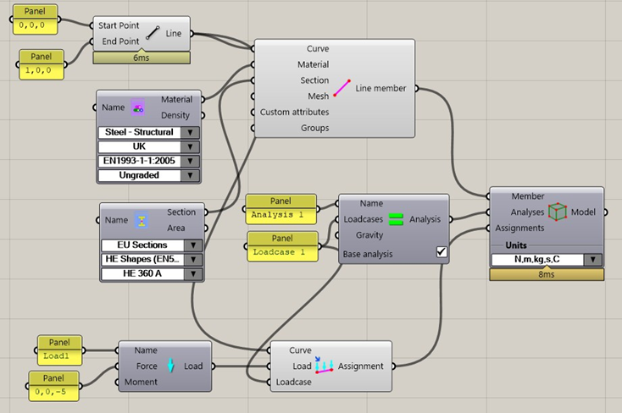
Task: Click the Model cube icon
Action: (557, 212)
